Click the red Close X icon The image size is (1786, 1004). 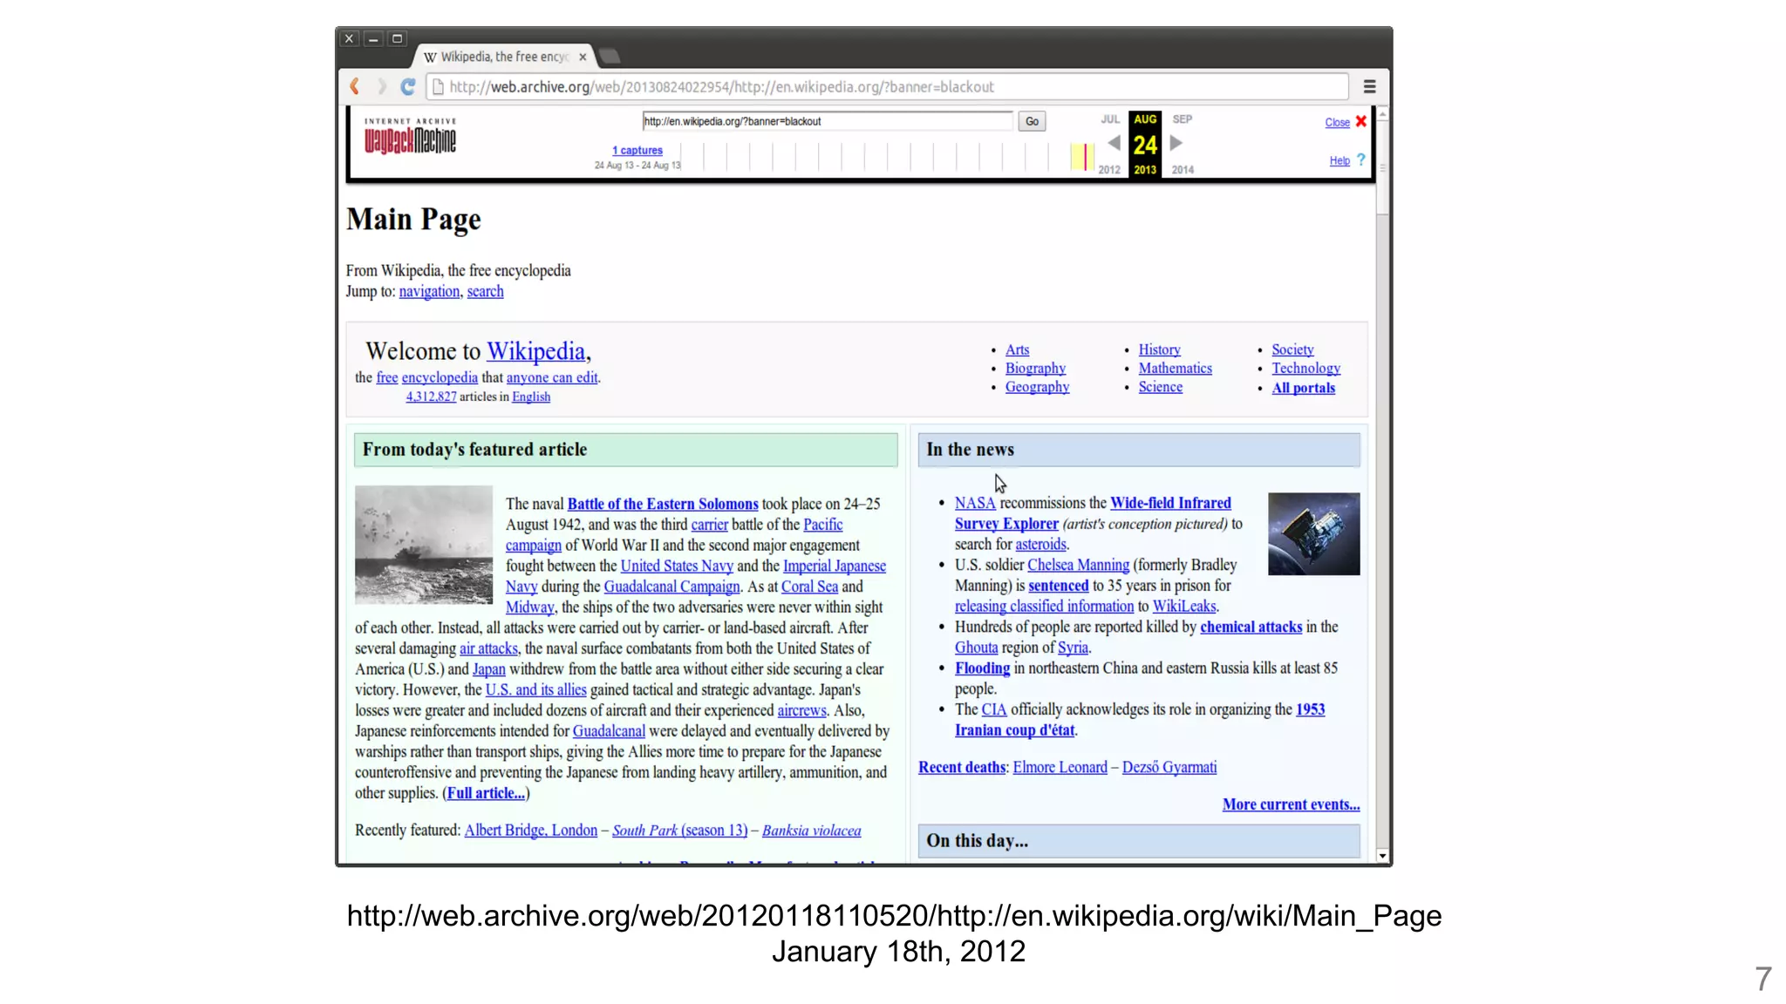click(1360, 121)
